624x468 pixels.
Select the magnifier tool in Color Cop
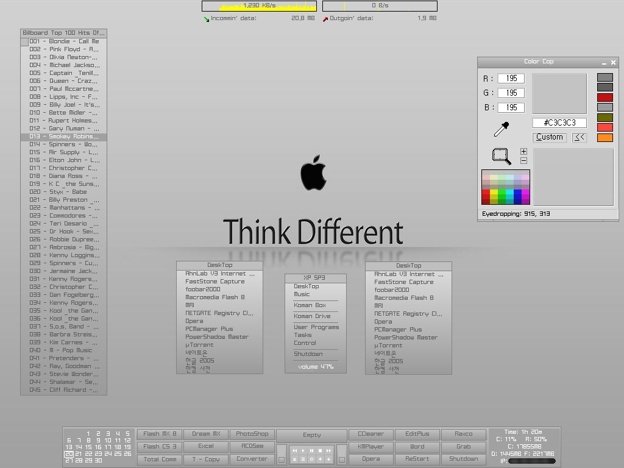pyautogui.click(x=502, y=157)
